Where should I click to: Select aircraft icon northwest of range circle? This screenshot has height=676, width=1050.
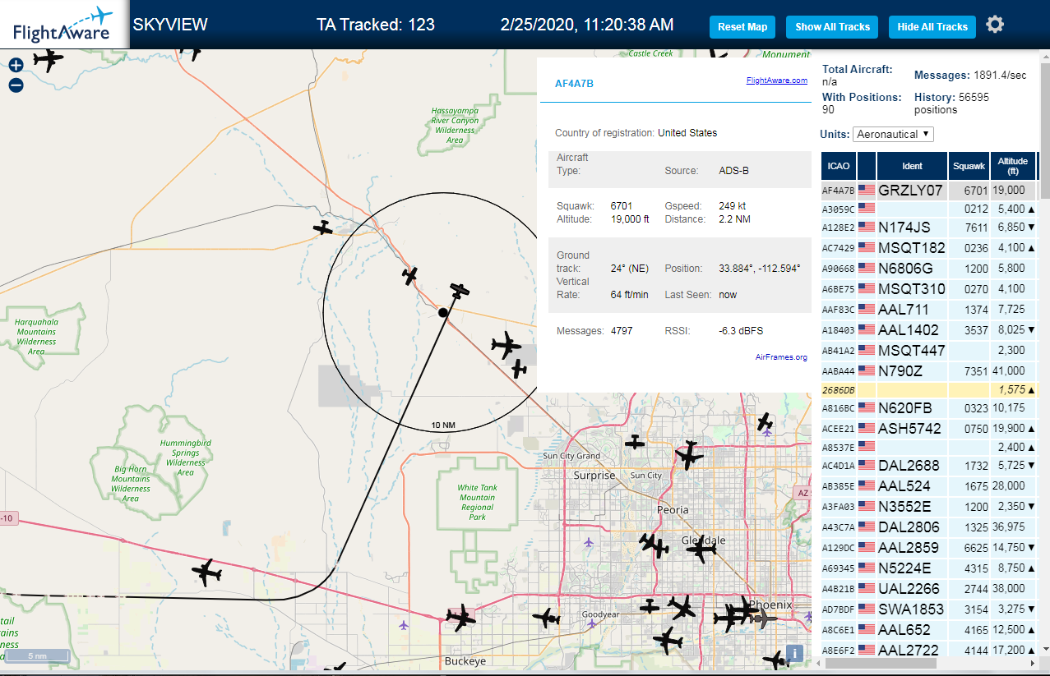click(324, 228)
